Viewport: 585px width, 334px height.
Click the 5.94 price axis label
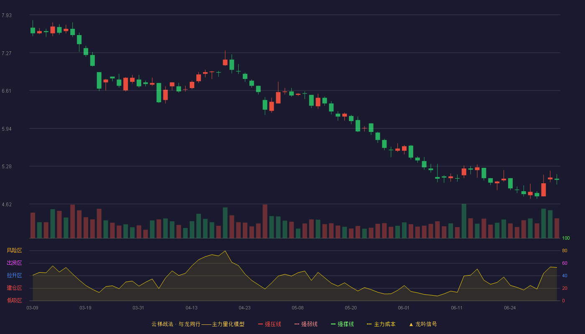click(7, 129)
